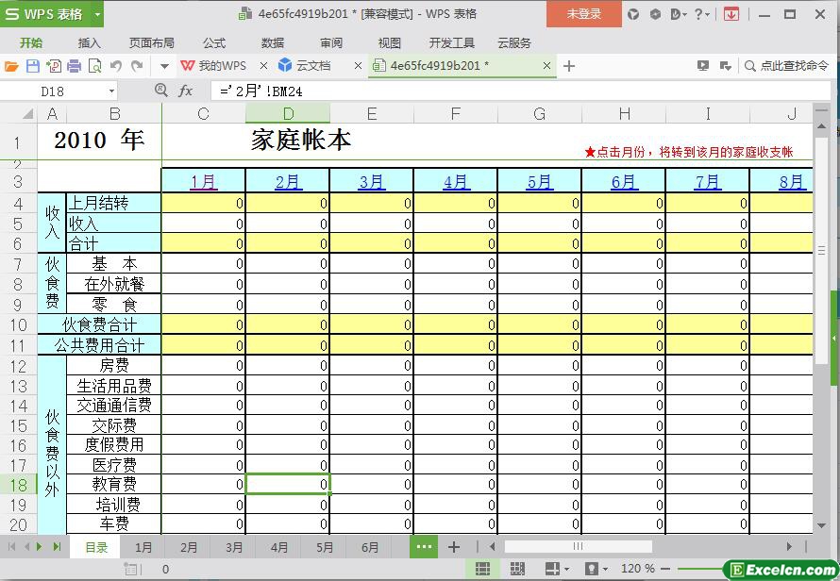Image resolution: width=840 pixels, height=581 pixels.
Task: Click the Print Preview icon
Action: point(94,66)
